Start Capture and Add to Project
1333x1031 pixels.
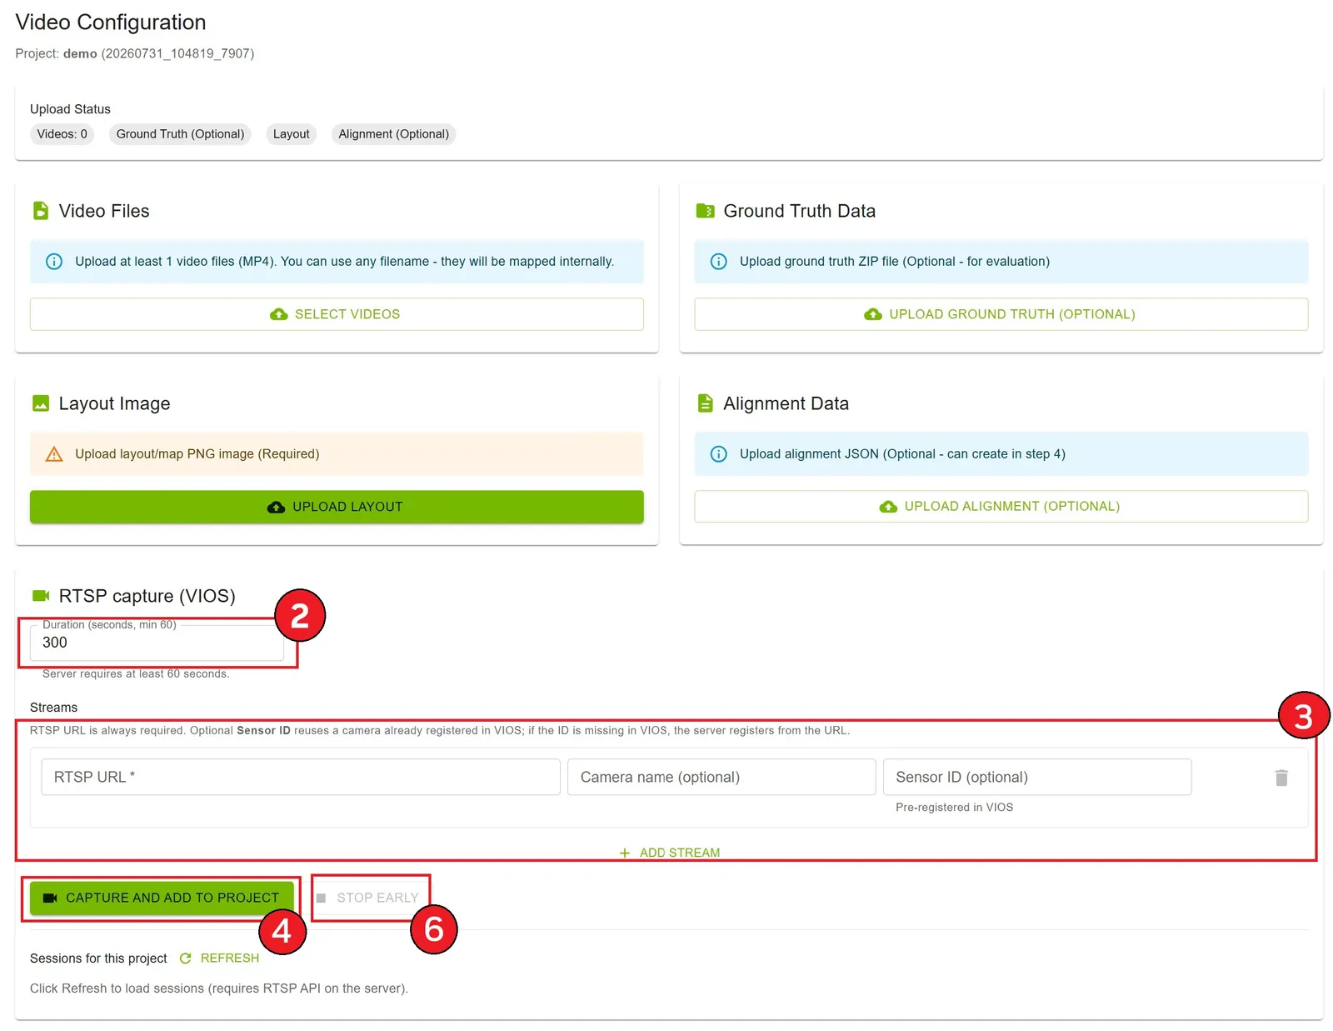tap(162, 898)
